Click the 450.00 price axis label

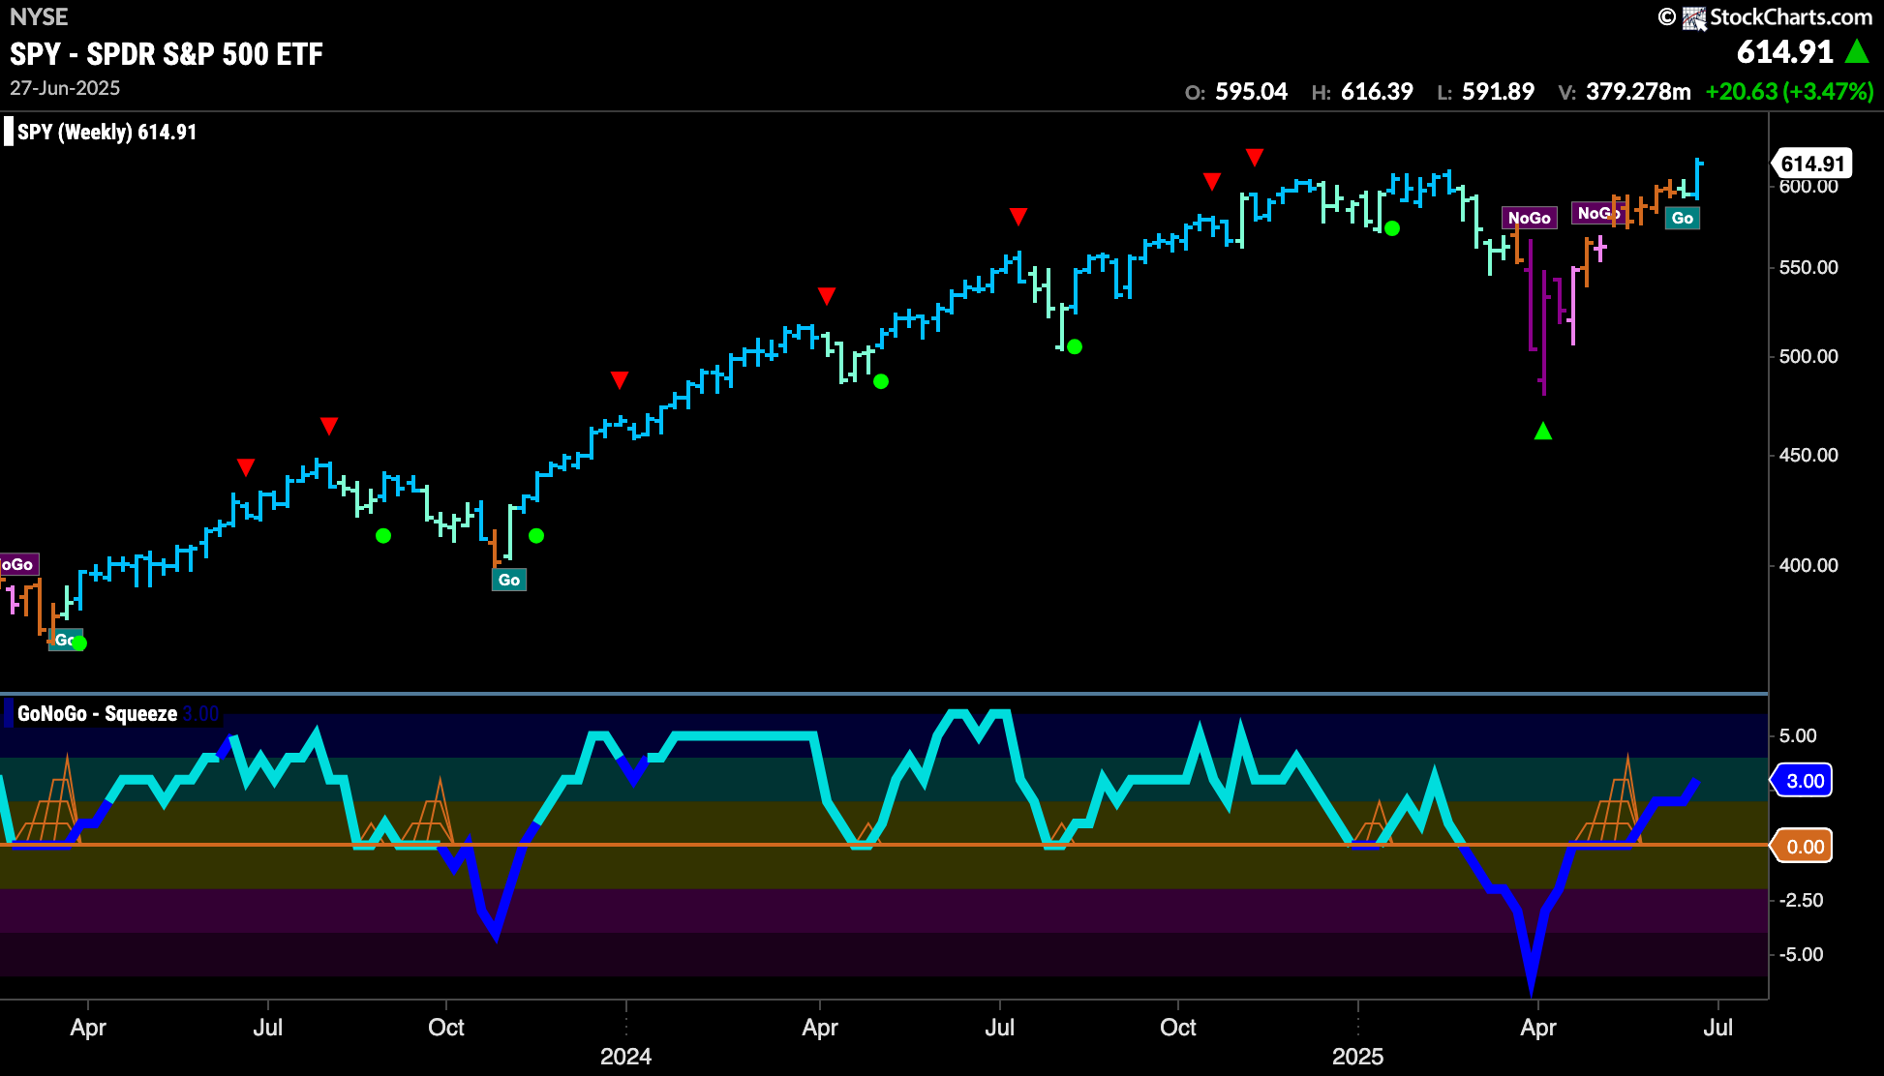(x=1808, y=455)
